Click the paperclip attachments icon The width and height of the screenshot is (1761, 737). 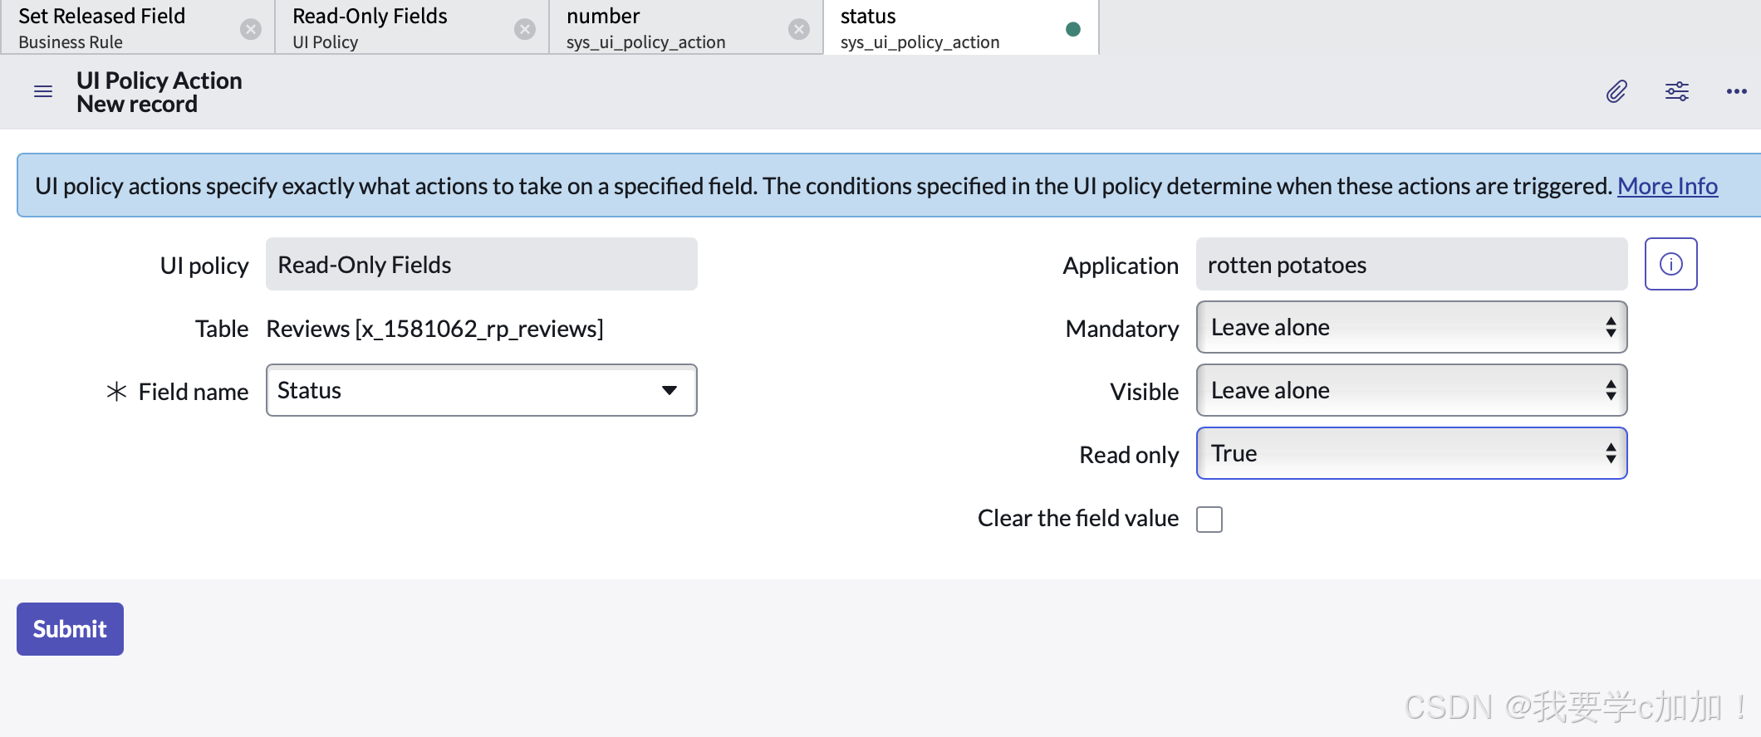(x=1616, y=91)
